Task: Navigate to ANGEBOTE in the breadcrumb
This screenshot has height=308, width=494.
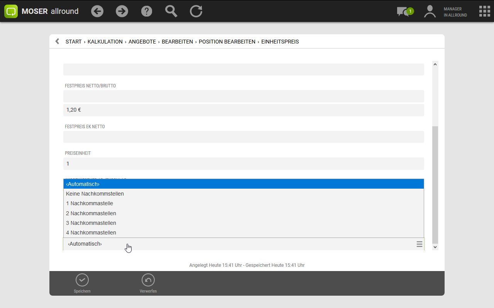Action: (142, 42)
